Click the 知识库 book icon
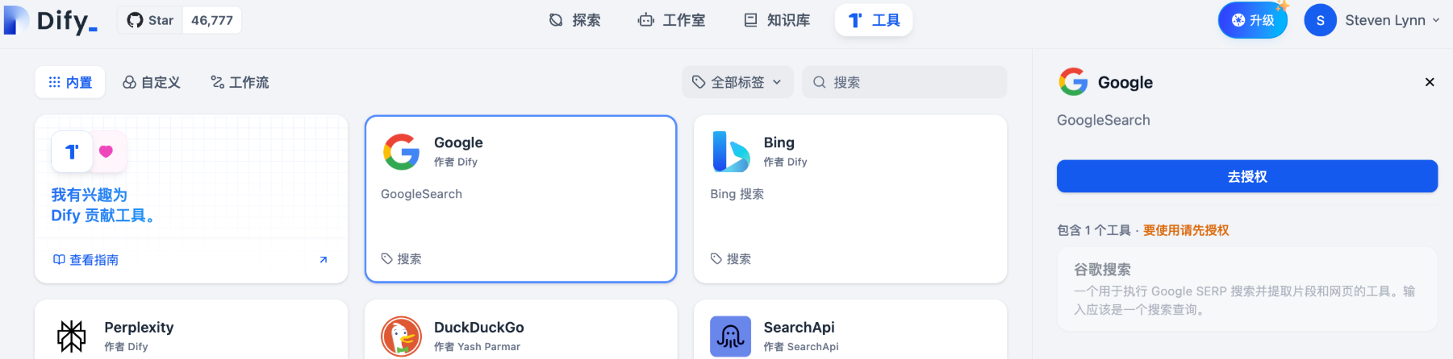 tap(751, 20)
